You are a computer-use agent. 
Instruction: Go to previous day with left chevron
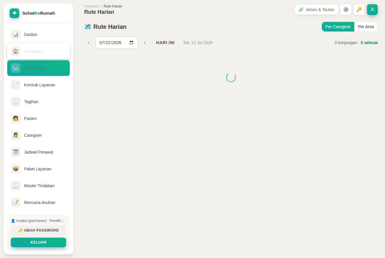click(x=88, y=43)
